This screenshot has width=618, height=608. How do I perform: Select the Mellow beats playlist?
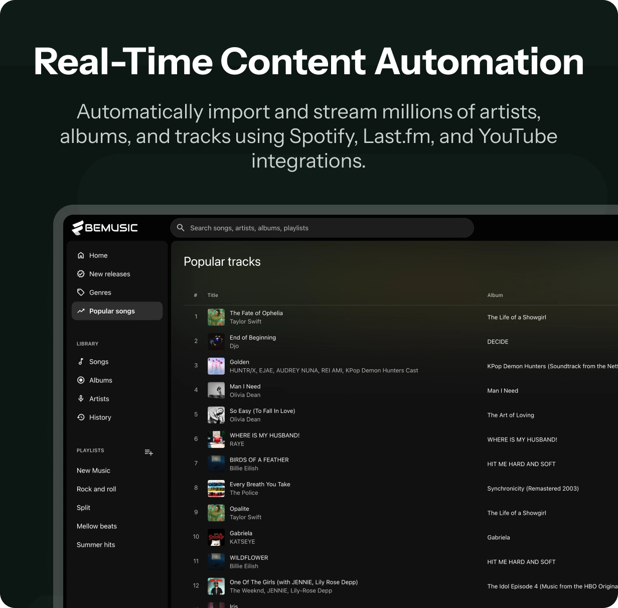click(97, 526)
